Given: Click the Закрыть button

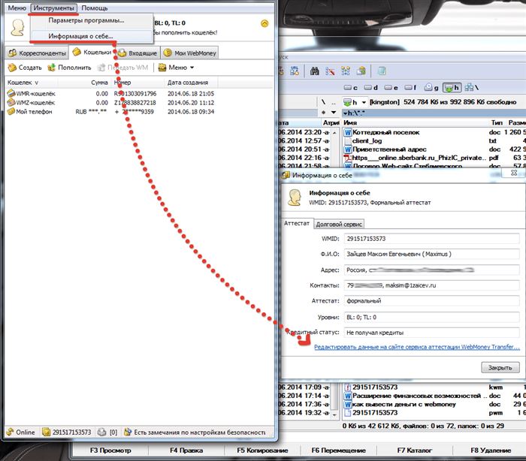Looking at the screenshot, I should click(x=500, y=367).
